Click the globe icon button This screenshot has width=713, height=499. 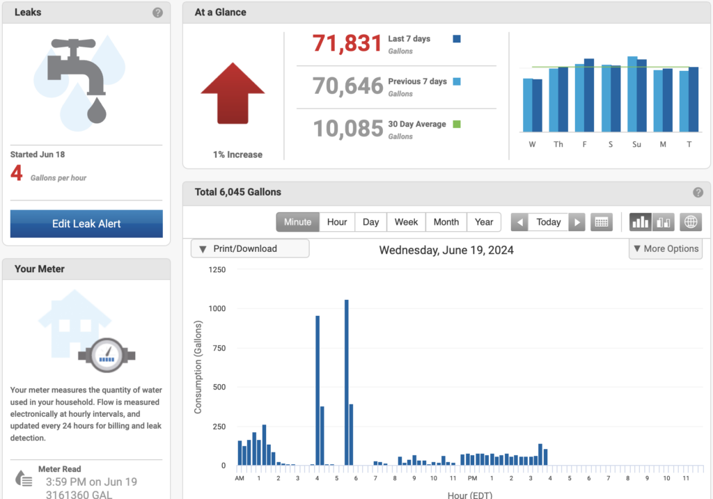(x=691, y=222)
